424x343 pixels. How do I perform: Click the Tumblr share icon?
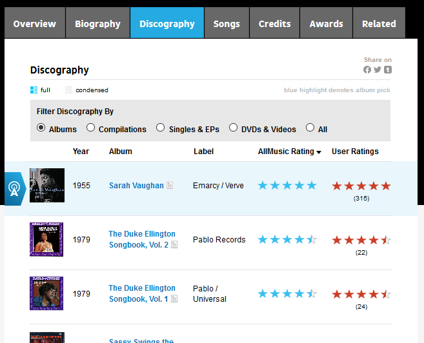point(388,70)
